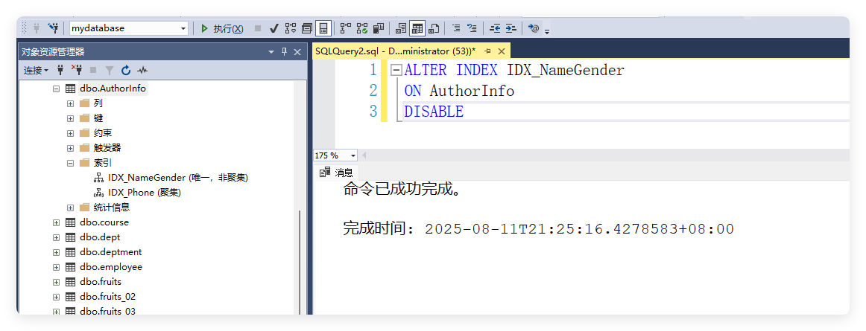Close the 对象资源管理器 panel
Viewport: 866px width, 331px height.
pos(297,52)
